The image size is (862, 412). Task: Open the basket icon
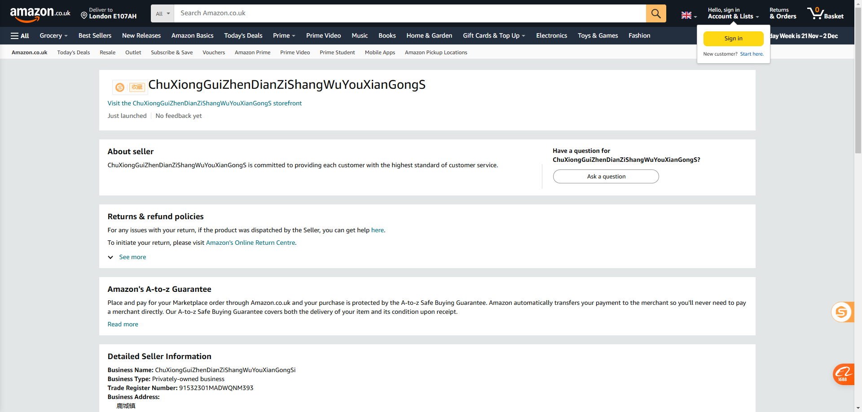click(825, 13)
